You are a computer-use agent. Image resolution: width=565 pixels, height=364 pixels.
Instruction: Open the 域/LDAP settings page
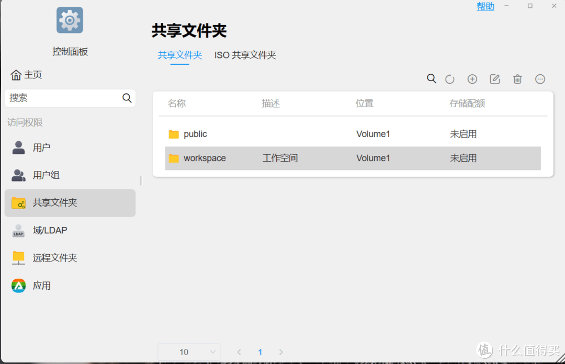click(x=70, y=231)
